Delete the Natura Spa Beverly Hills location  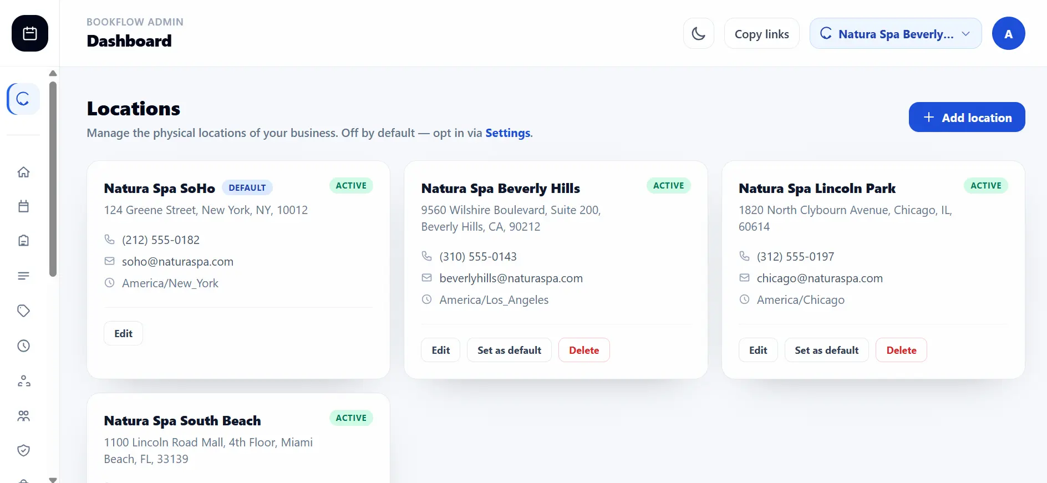[584, 350]
